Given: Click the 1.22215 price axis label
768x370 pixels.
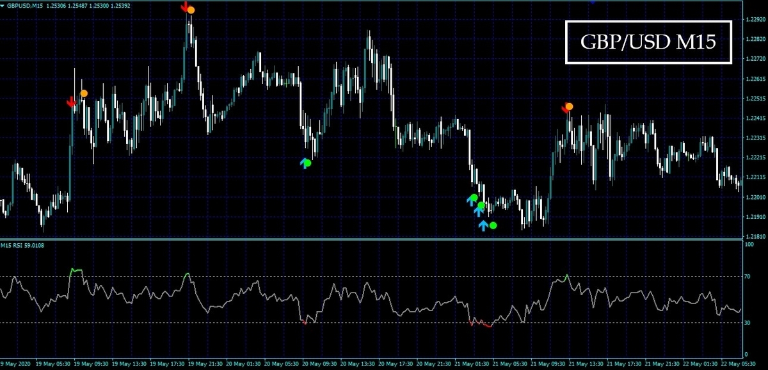Looking at the screenshot, I should (756, 157).
